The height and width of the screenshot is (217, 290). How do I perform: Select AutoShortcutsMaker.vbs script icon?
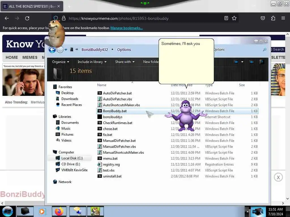tap(100, 105)
